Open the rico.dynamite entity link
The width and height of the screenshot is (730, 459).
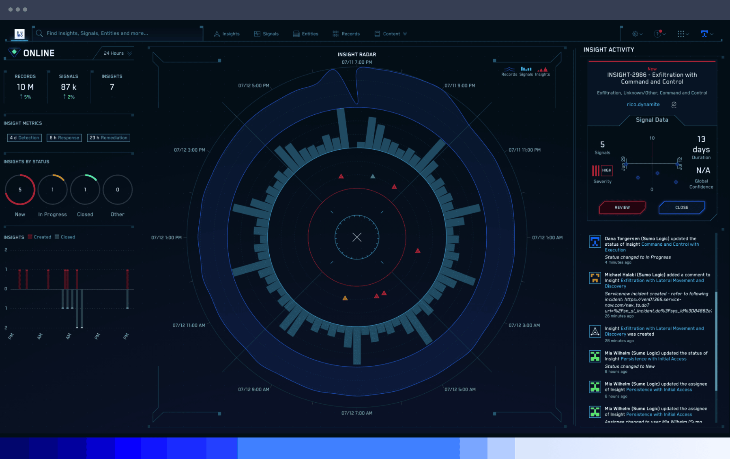click(x=643, y=105)
